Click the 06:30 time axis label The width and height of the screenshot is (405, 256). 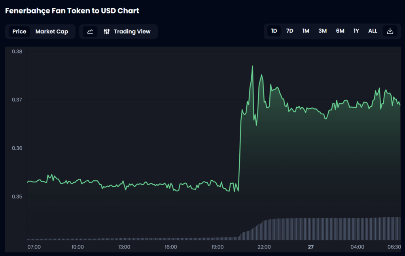(394, 247)
